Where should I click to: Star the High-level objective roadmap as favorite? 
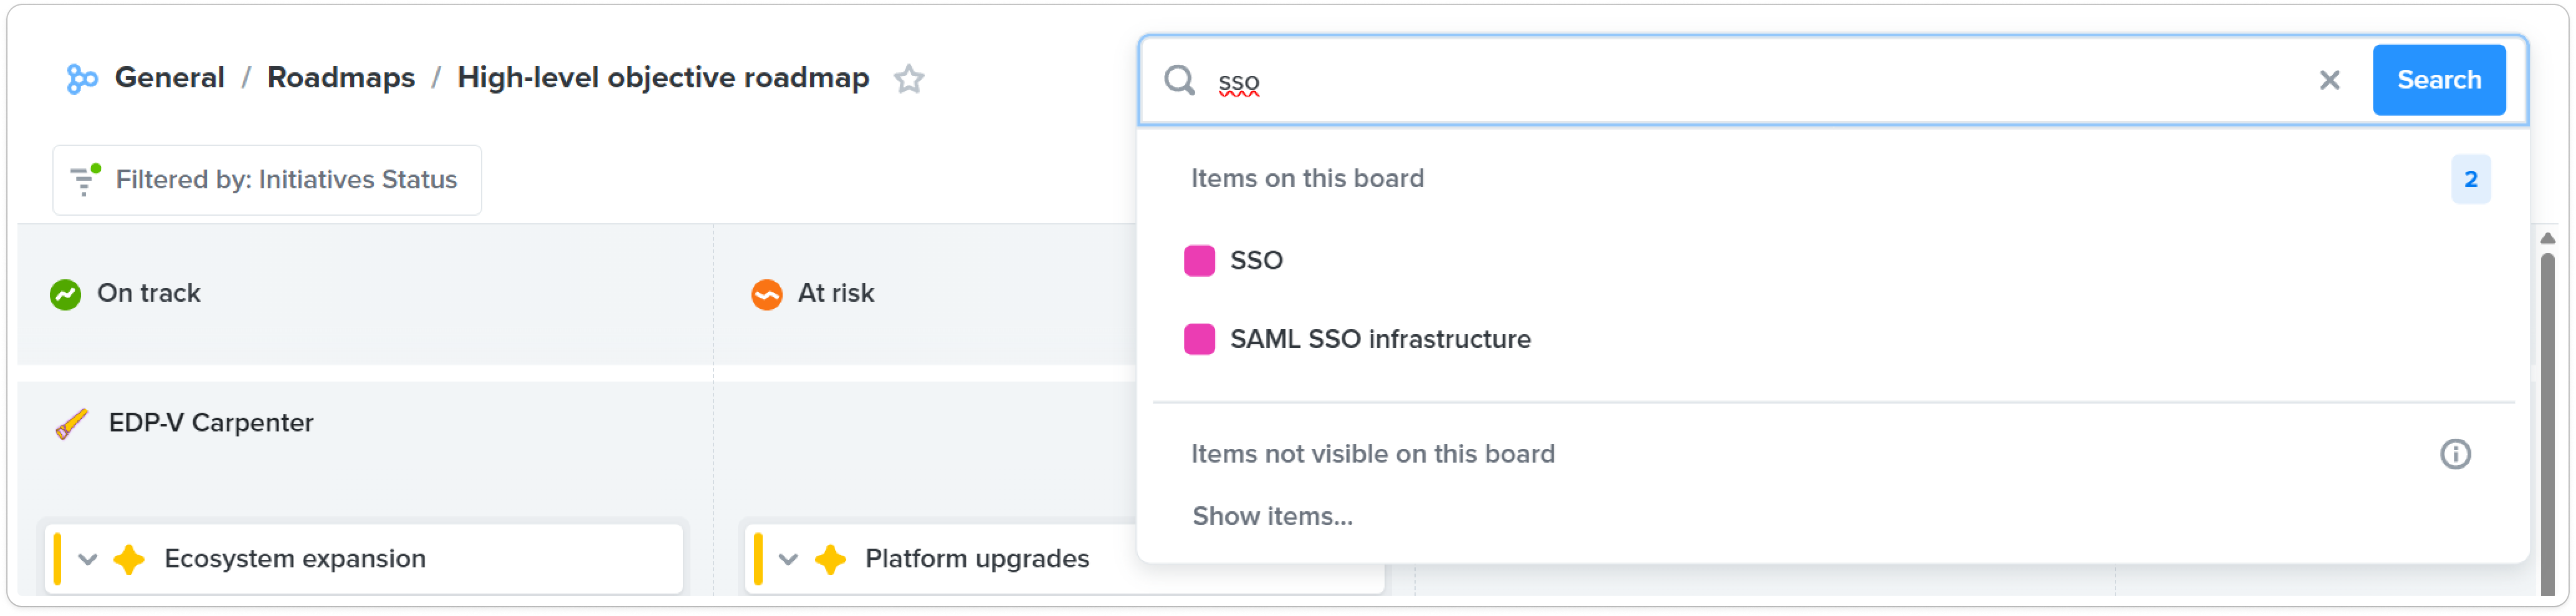pyautogui.click(x=908, y=79)
